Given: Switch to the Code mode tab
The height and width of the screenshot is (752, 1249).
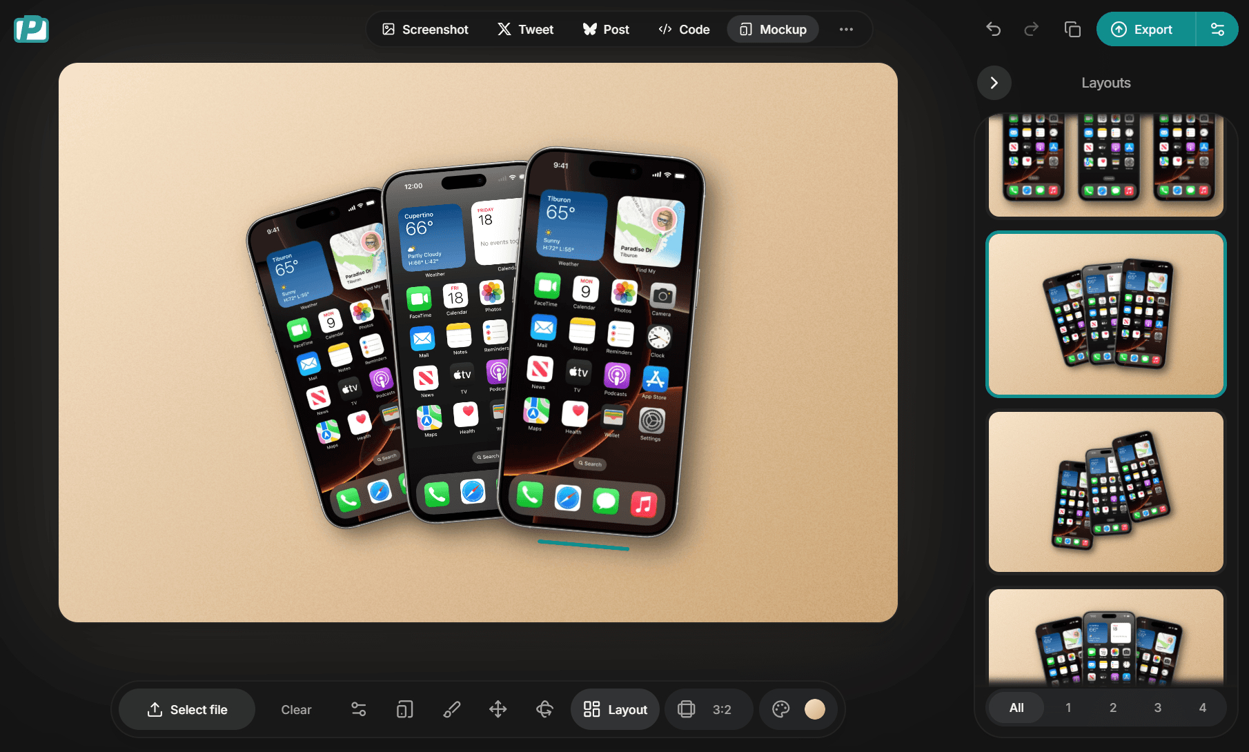Looking at the screenshot, I should (x=683, y=29).
